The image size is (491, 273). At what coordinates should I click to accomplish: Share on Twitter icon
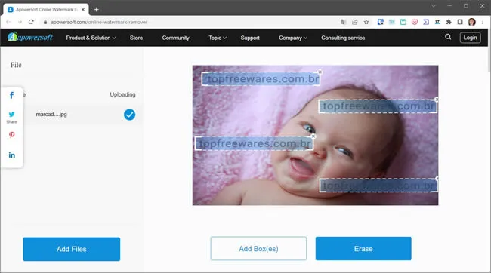11,114
